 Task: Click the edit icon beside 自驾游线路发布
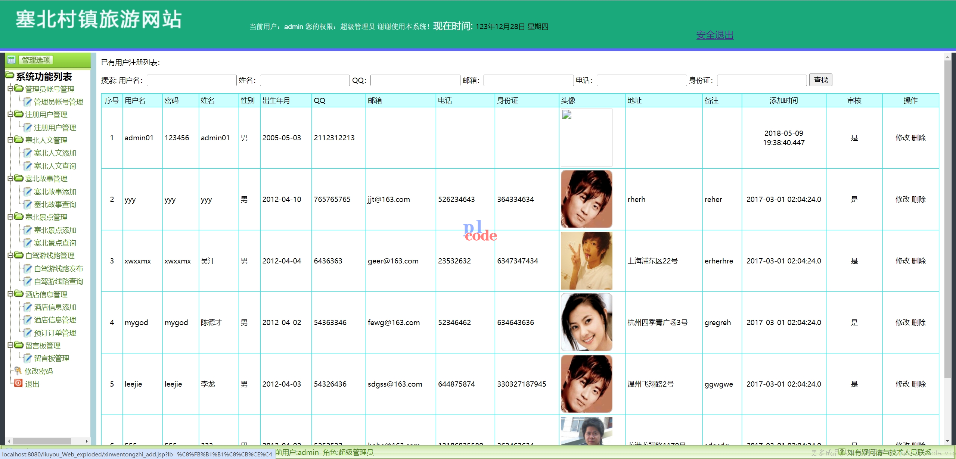pos(28,268)
